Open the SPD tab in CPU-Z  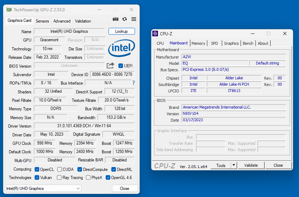click(214, 43)
